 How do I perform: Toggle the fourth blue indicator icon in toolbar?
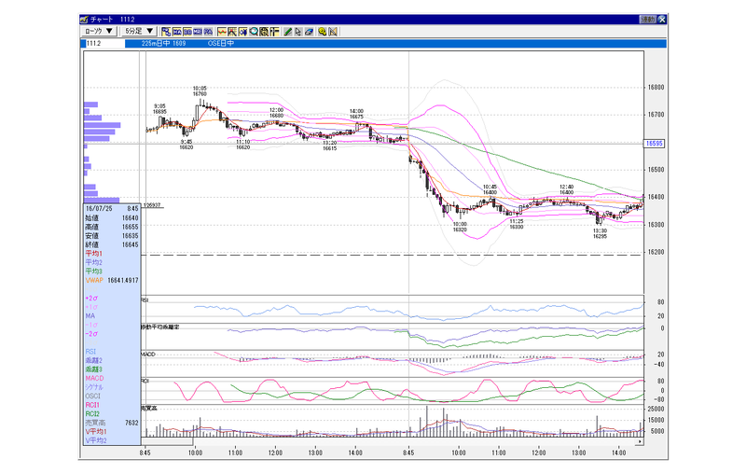tap(198, 32)
